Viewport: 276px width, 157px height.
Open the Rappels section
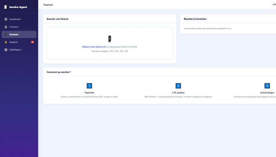pyautogui.click(x=19, y=42)
